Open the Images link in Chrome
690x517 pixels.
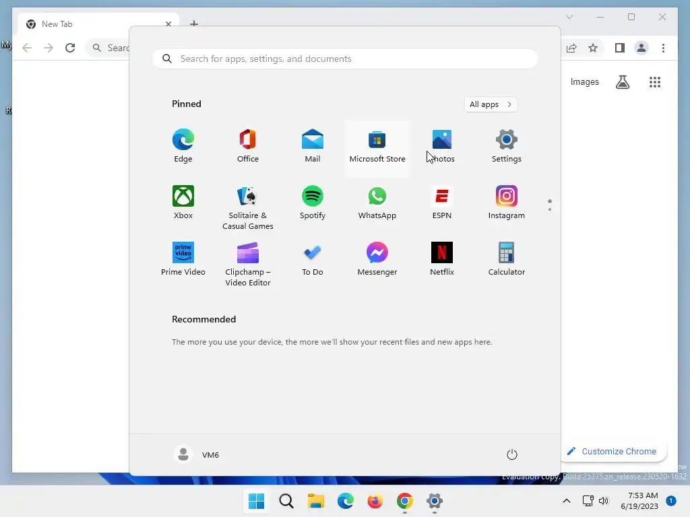pyautogui.click(x=584, y=81)
